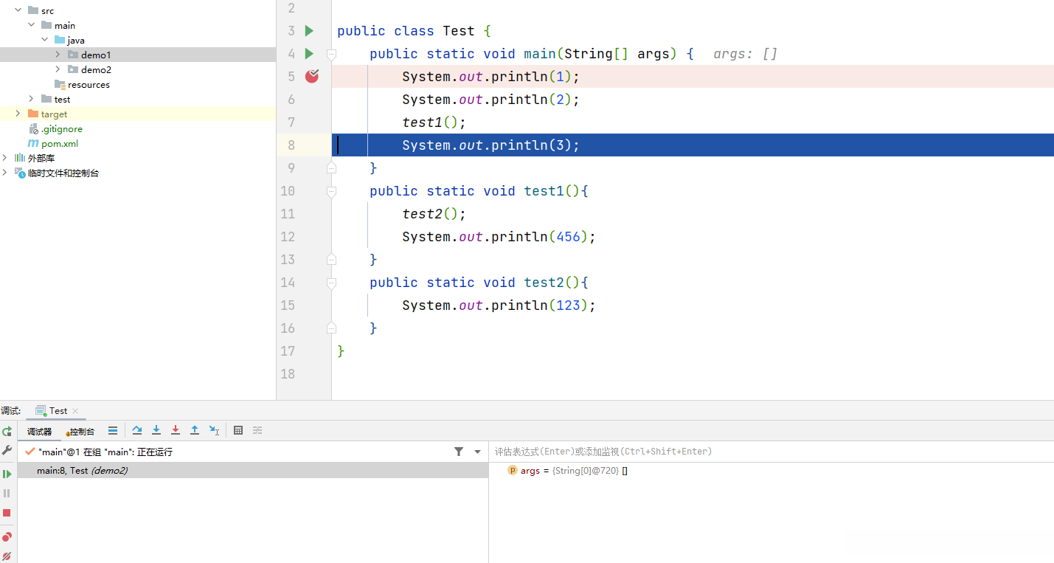
Task: Open pom.xml in the project tree
Action: coord(59,143)
